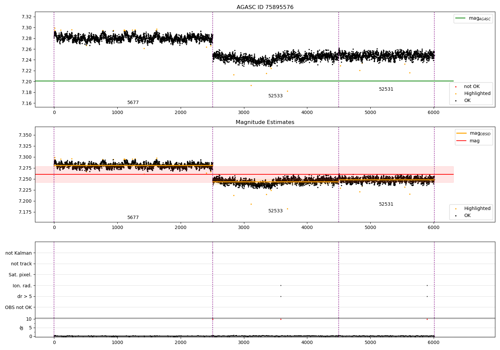Click red mag legend line sample
Image resolution: width=500 pixels, height=350 pixels.
point(461,141)
